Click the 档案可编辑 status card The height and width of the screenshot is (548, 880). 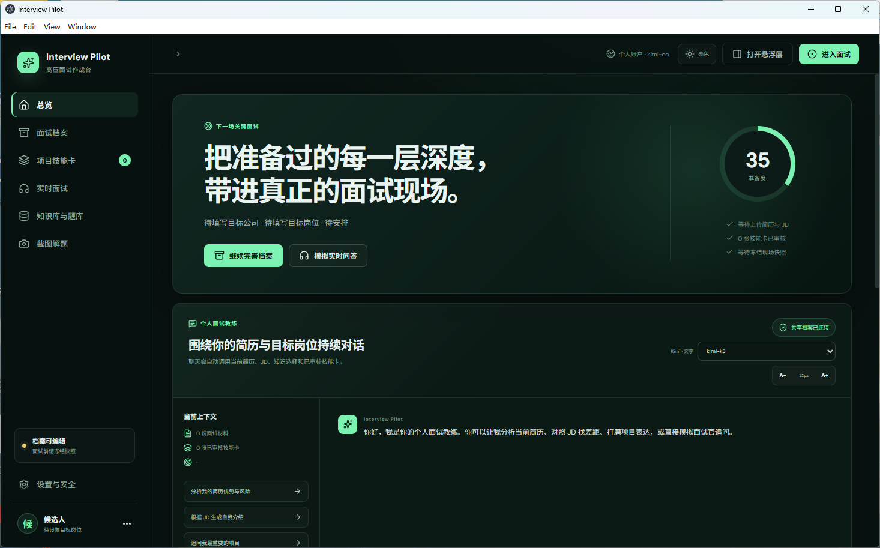pos(75,445)
